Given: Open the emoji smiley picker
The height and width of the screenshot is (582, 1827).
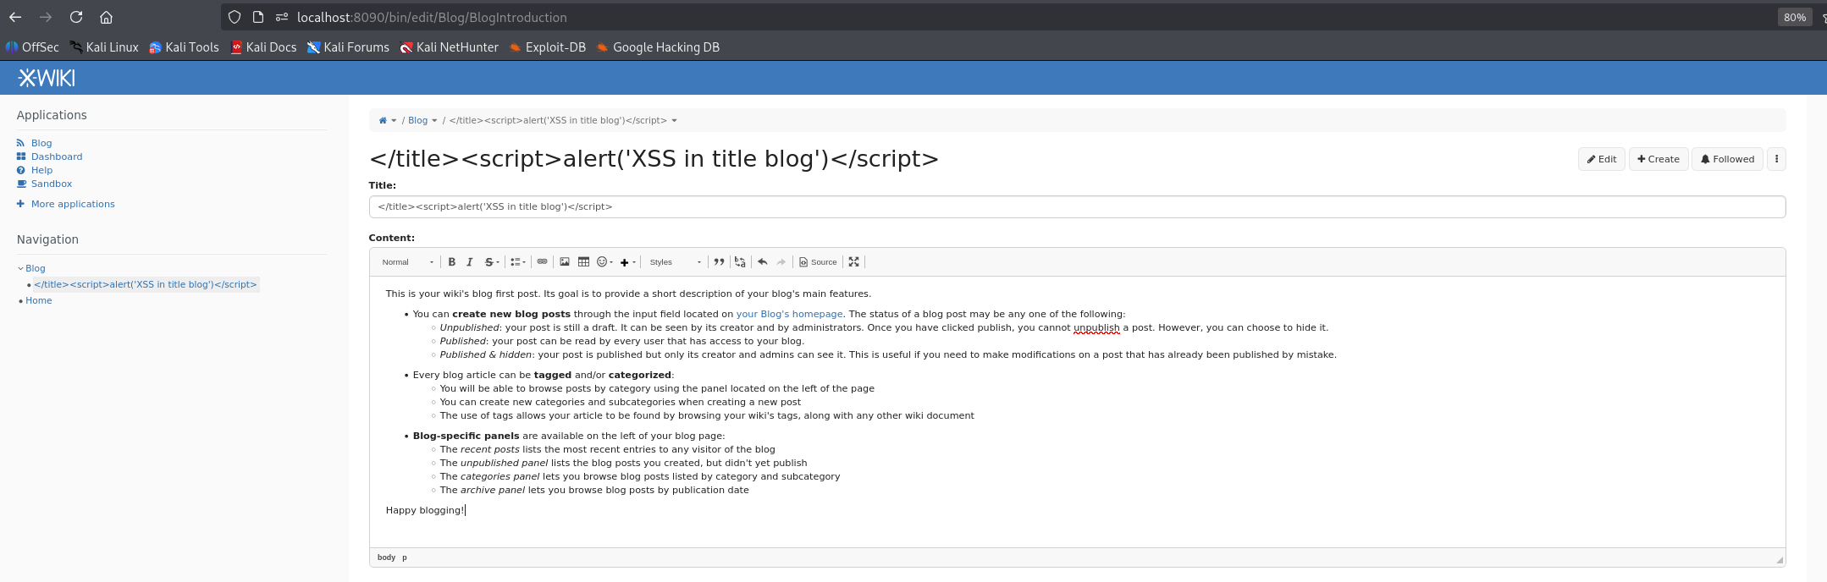Looking at the screenshot, I should coord(604,262).
